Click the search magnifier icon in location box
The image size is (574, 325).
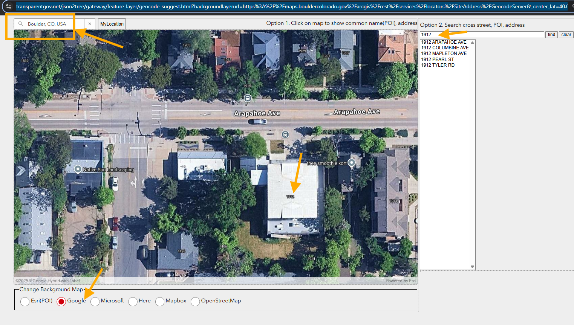pos(21,24)
